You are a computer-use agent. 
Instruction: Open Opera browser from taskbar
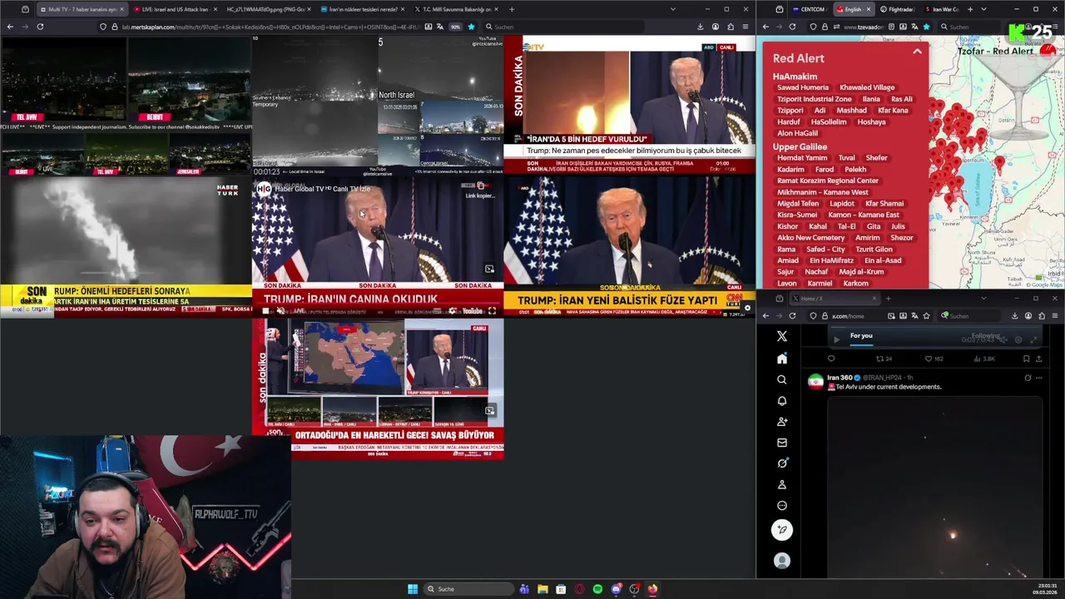(579, 589)
